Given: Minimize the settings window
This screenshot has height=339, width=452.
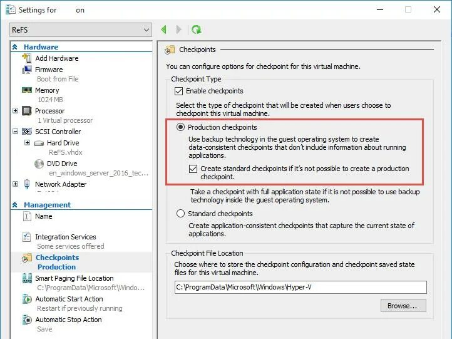Looking at the screenshot, I should [380, 9].
